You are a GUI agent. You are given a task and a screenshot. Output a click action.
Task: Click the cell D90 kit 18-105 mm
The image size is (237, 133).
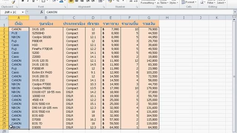[46, 108]
